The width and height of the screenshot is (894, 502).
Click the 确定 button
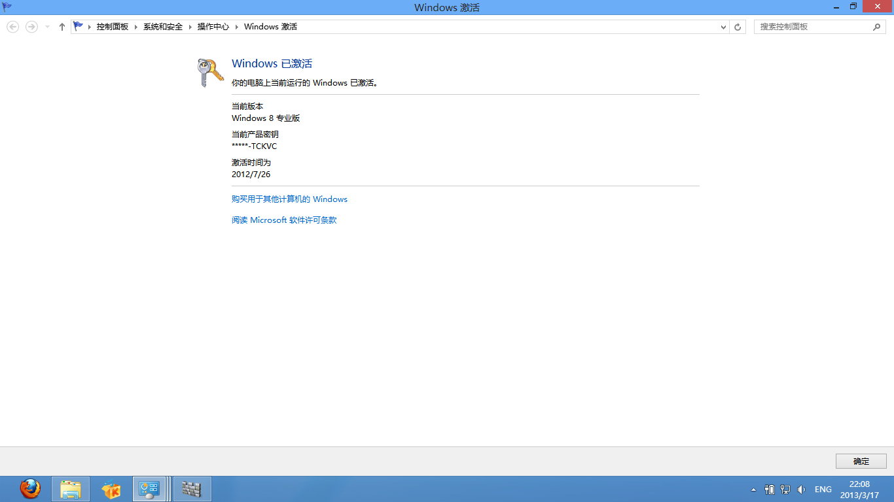pos(861,461)
